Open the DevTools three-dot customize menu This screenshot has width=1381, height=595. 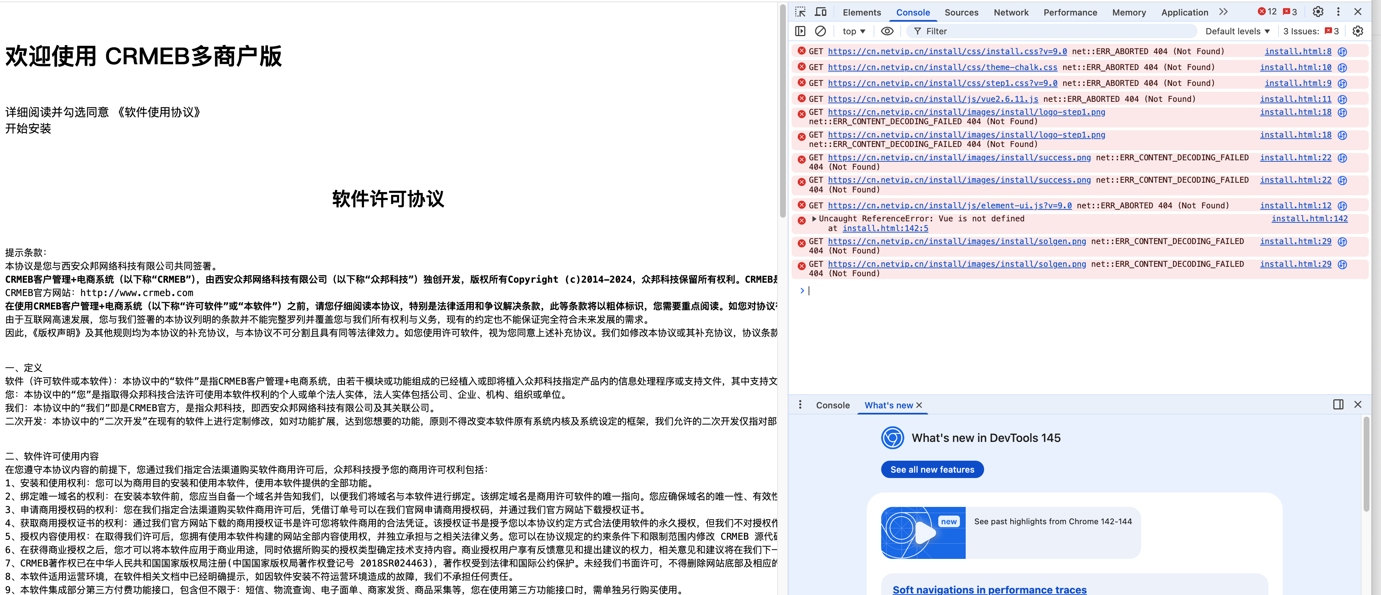(x=1338, y=12)
